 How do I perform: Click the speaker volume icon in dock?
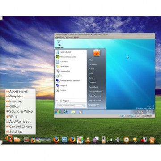[118, 140]
